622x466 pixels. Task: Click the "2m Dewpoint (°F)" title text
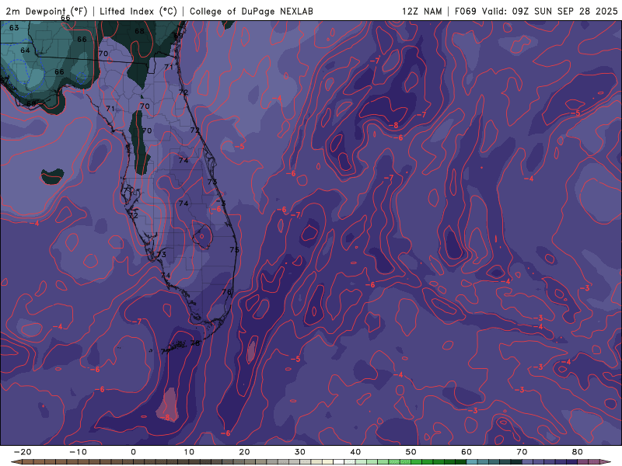click(47, 11)
